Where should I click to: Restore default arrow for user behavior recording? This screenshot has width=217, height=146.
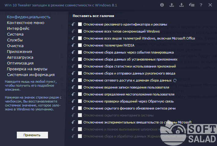click(73, 87)
